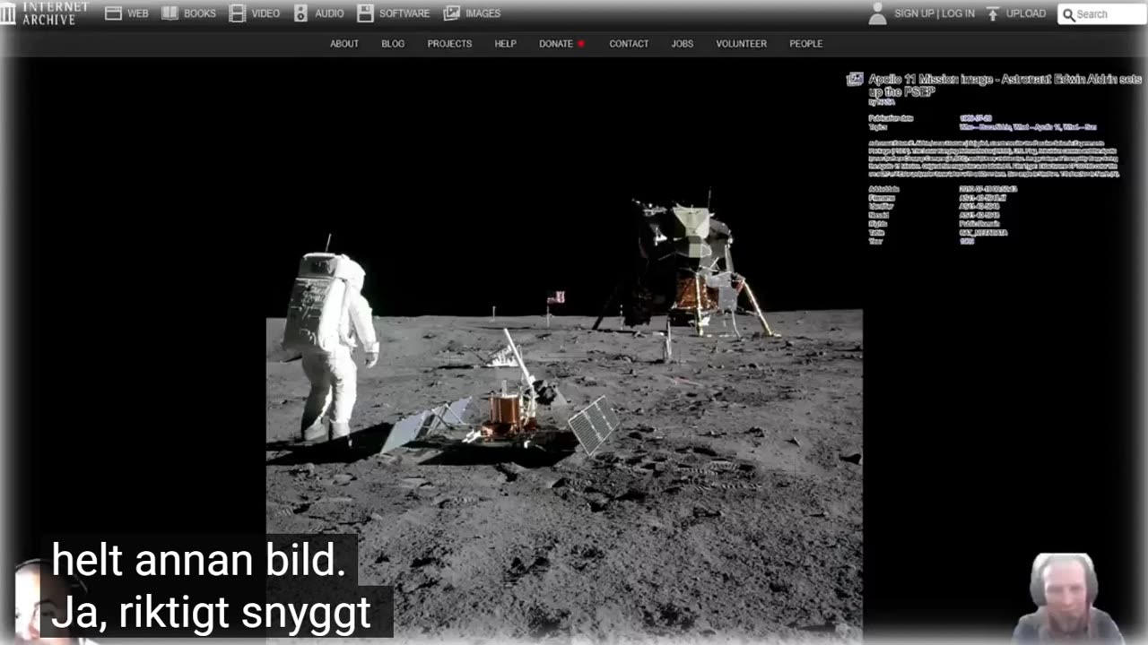Viewport: 1148px width, 645px height.
Task: Click the Apollo 11 Mission image title
Action: (x=1004, y=85)
